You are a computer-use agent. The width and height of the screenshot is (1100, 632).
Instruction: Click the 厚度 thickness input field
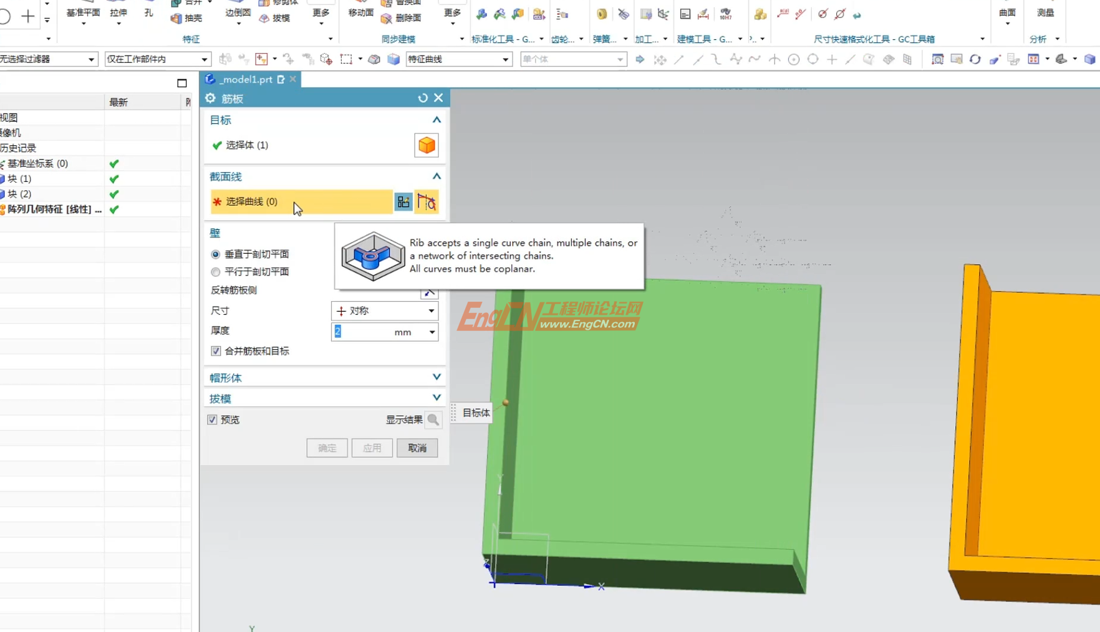click(x=363, y=332)
